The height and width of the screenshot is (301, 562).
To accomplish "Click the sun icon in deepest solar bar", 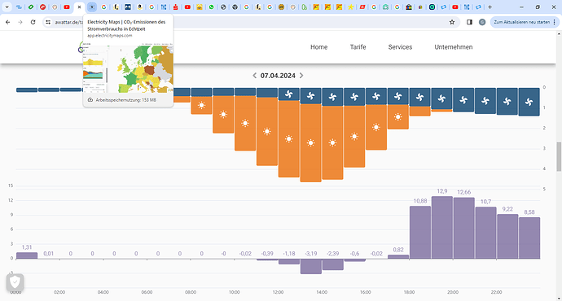I will 311,143.
